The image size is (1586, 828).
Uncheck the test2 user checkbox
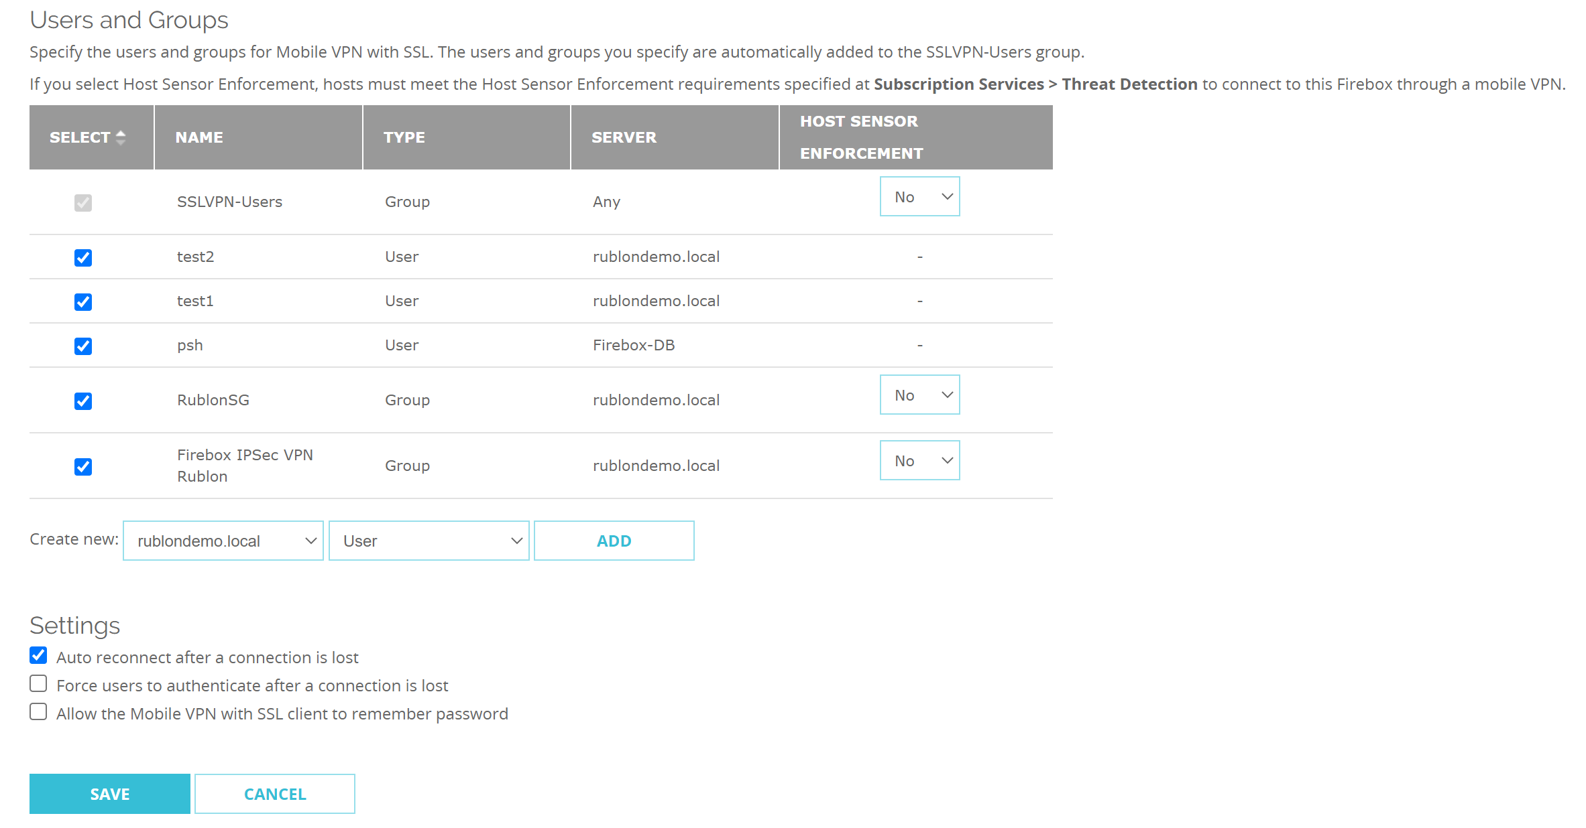[83, 257]
